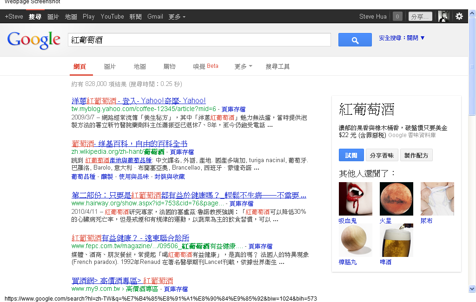
Task: Switch to the 購物 results tab
Action: (170, 66)
